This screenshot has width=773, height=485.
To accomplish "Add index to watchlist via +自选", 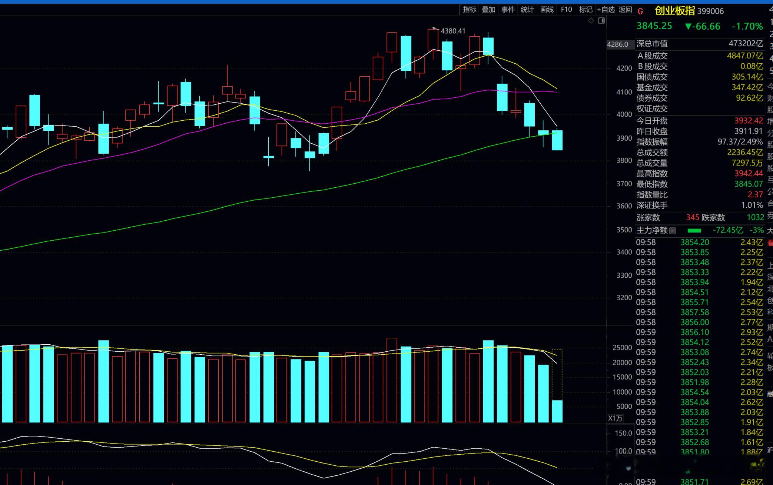I will coord(606,10).
